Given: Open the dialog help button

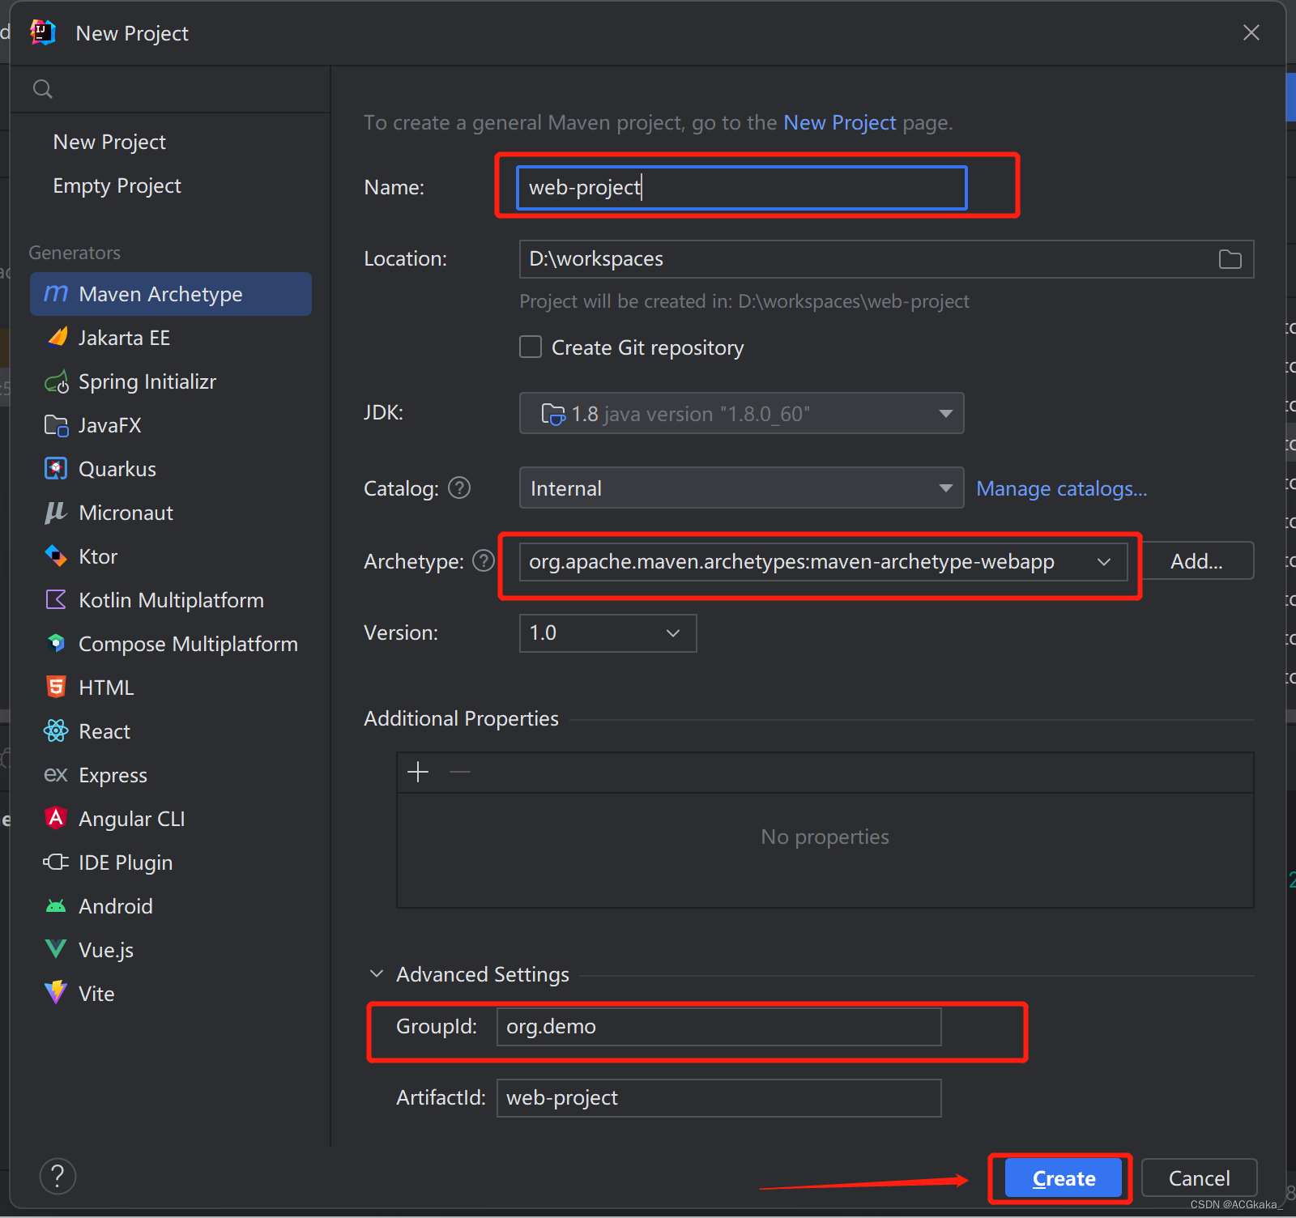Looking at the screenshot, I should (58, 1176).
